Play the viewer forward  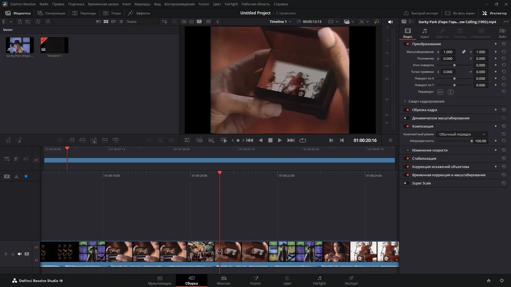(x=280, y=140)
